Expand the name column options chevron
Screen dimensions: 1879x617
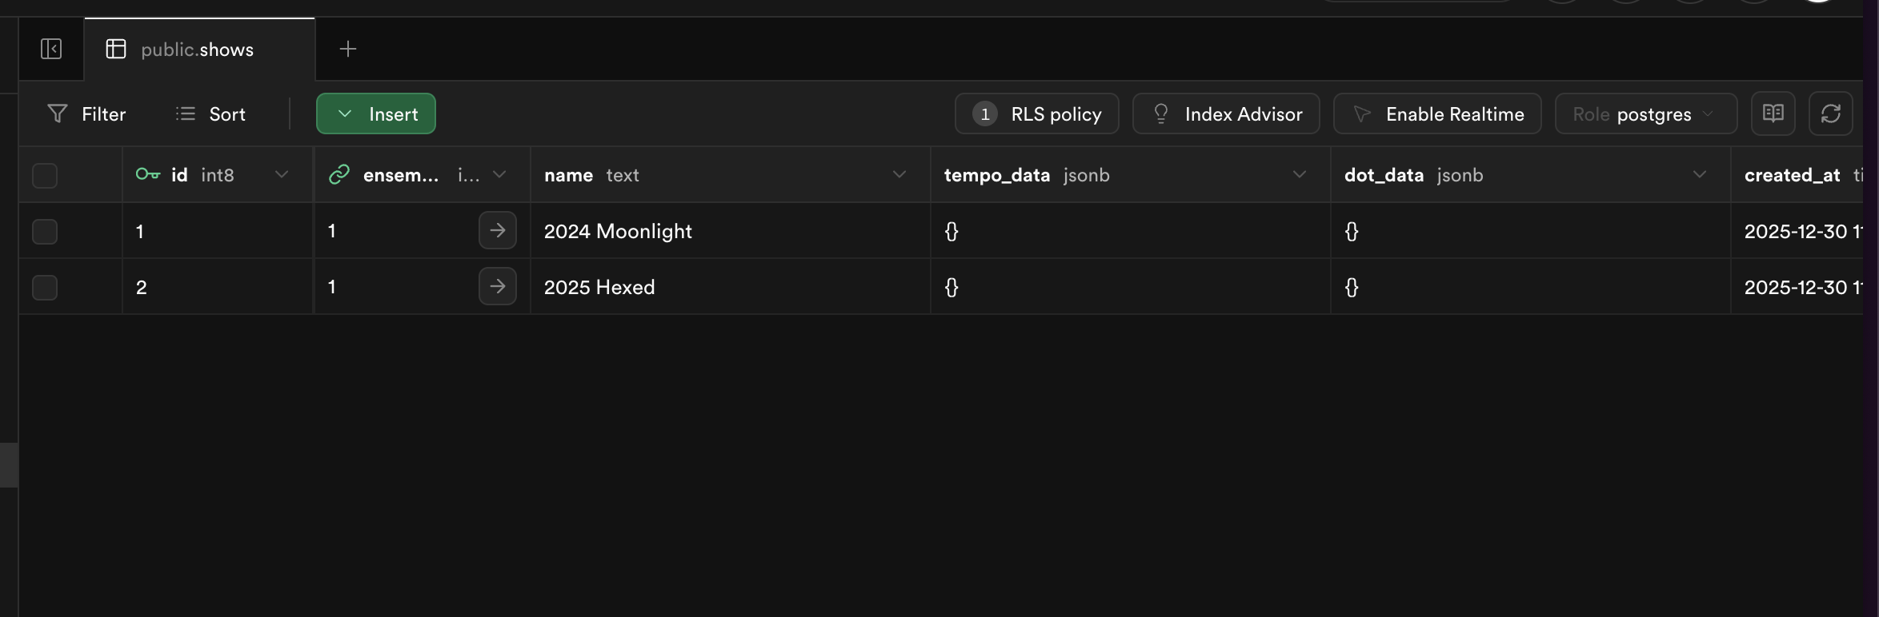(x=899, y=175)
